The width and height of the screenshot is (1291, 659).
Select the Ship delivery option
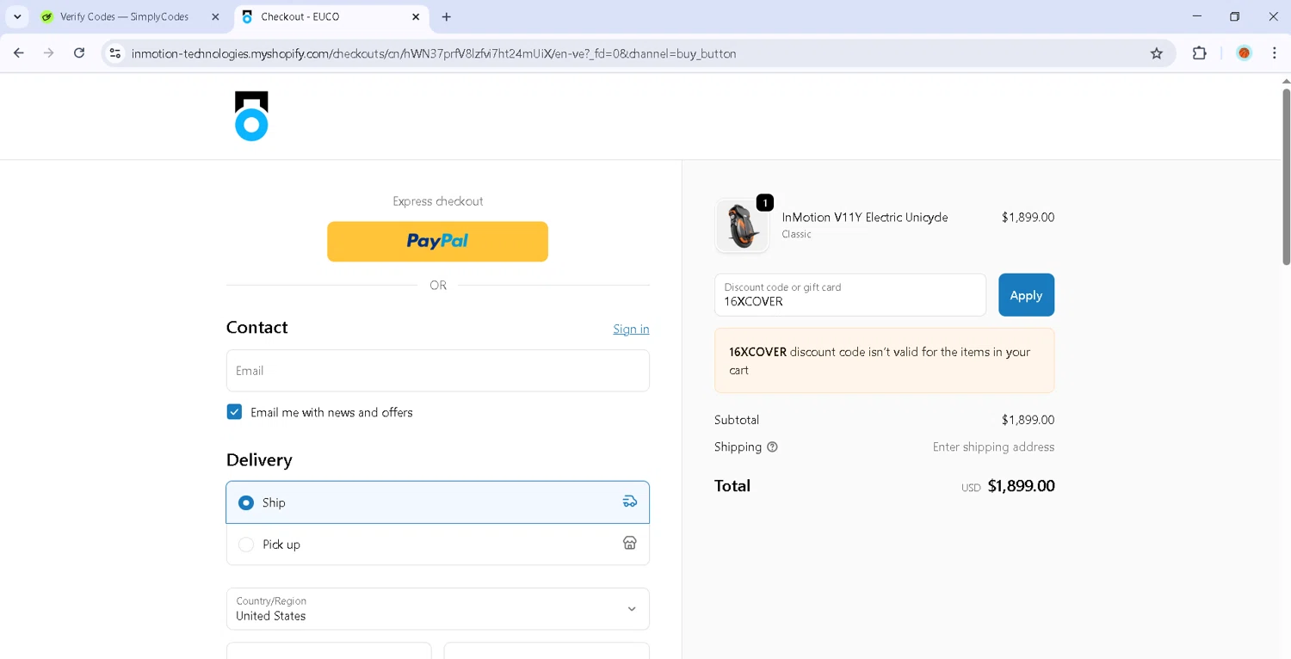[437, 502]
